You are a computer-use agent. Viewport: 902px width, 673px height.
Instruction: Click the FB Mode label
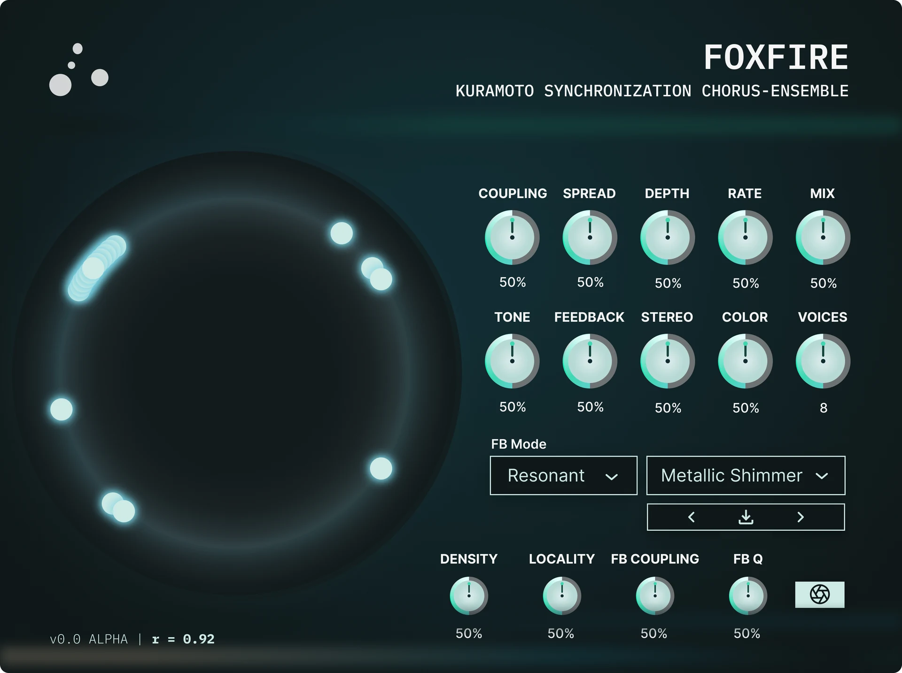click(519, 444)
